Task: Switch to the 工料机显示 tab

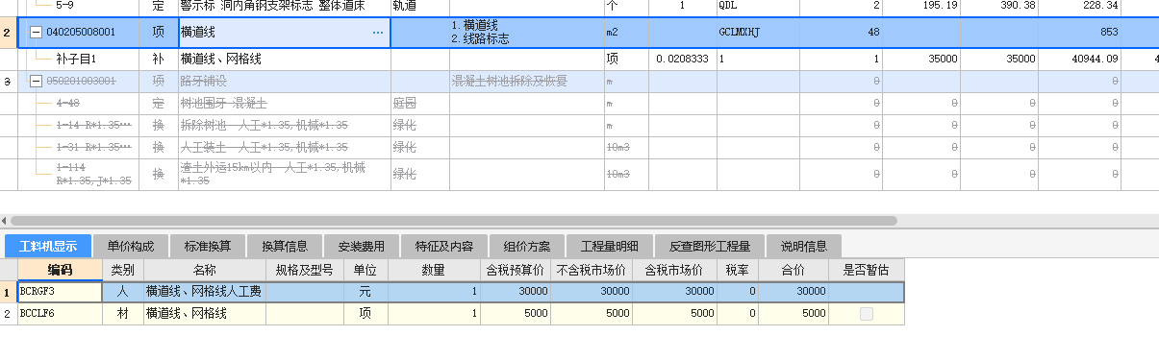Action: tap(48, 246)
